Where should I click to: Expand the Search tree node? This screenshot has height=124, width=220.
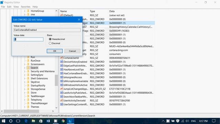[x=24, y=68]
